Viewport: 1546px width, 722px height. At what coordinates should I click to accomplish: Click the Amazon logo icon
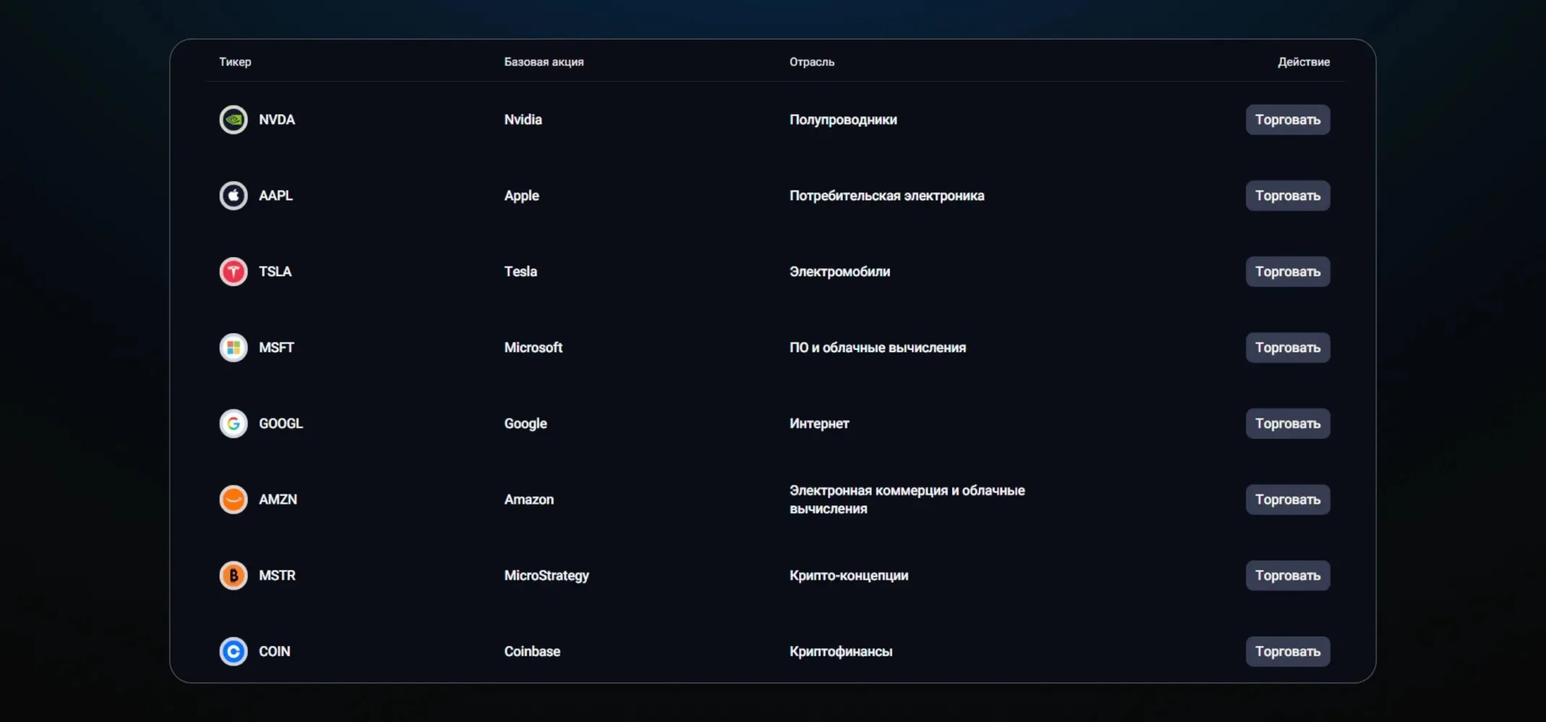[x=233, y=500]
